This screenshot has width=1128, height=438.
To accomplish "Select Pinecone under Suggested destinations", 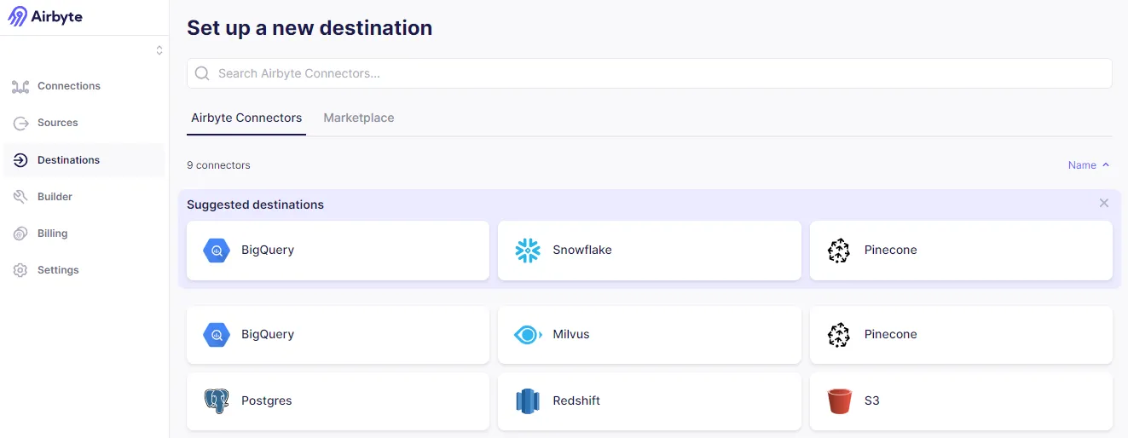I will tap(961, 251).
